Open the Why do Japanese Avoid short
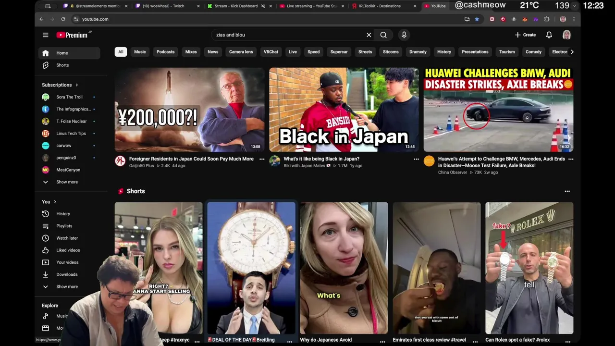 tap(344, 268)
